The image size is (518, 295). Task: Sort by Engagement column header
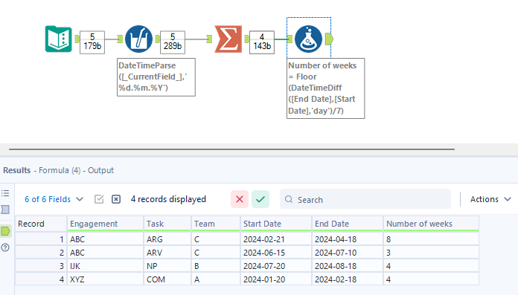point(106,224)
